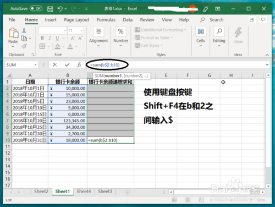The height and width of the screenshot is (207, 275).
Task: Toggle Underline formatting
Action: pos(57,38)
